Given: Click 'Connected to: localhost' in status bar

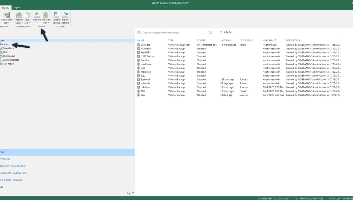Looking at the screenshot, I should pyautogui.click(x=274, y=198).
